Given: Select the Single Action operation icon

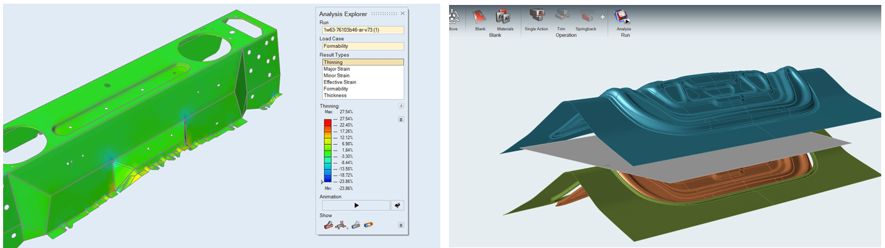Looking at the screenshot, I should (537, 17).
